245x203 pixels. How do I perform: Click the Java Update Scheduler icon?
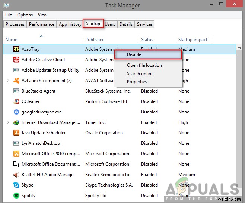[x=16, y=133]
